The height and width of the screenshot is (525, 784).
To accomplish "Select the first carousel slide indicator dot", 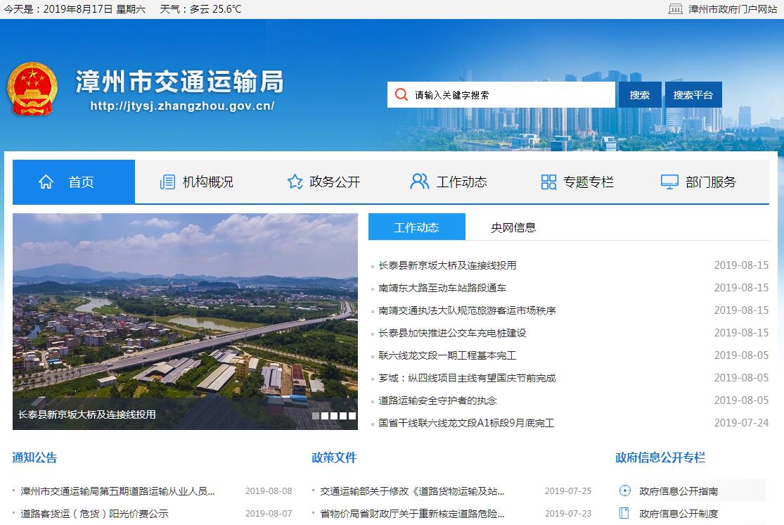I will [x=316, y=416].
